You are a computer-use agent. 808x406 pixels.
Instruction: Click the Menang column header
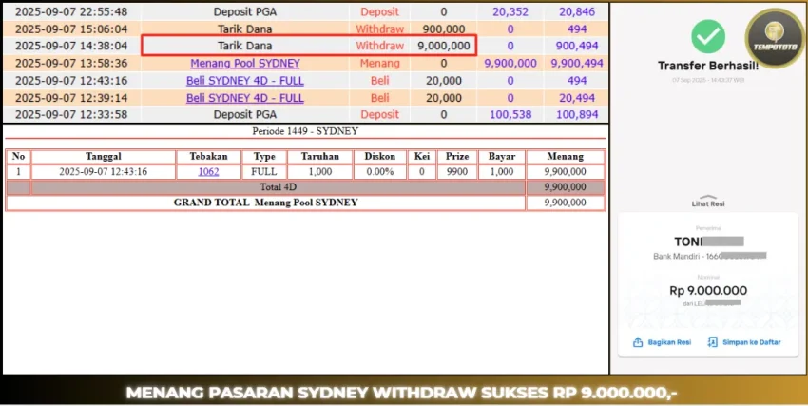click(565, 157)
